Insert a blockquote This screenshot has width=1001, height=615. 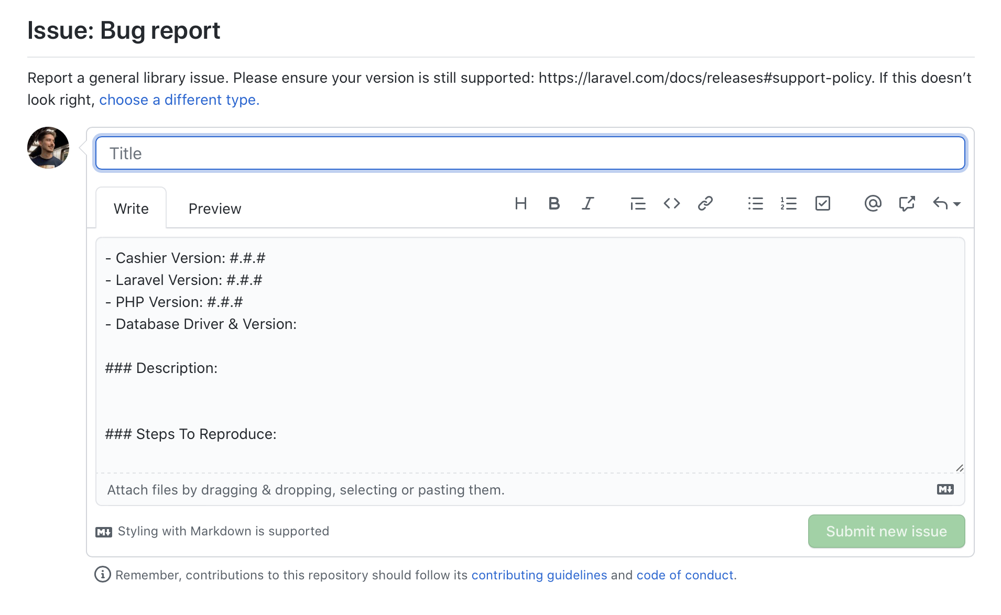point(638,204)
